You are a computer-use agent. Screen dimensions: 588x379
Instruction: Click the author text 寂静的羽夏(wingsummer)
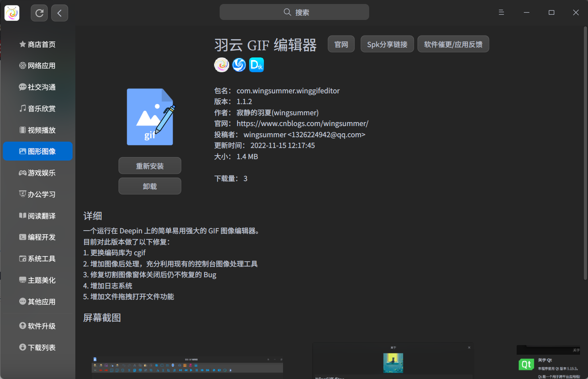click(x=277, y=113)
